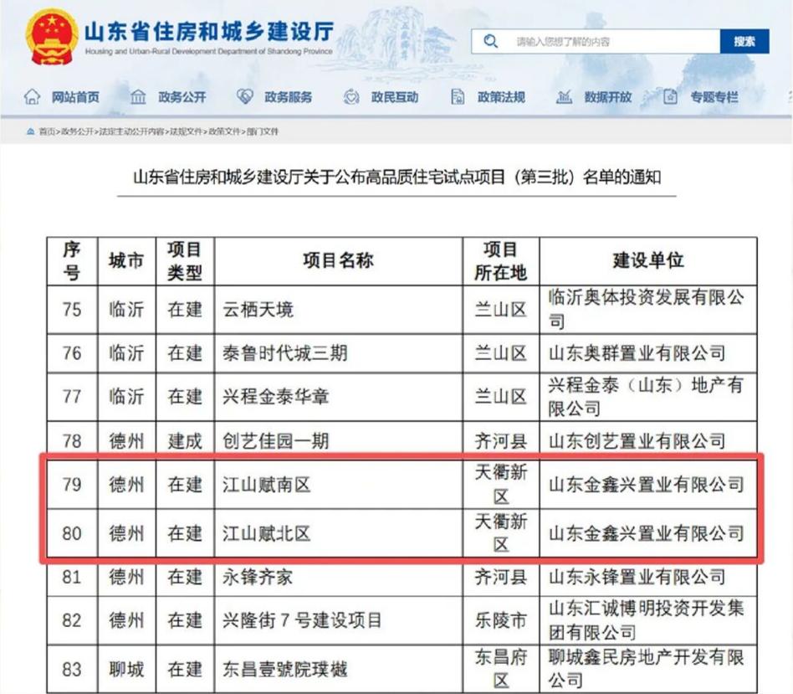
Task: Select project name 东昌壹號院璞樾
Action: tap(284, 669)
